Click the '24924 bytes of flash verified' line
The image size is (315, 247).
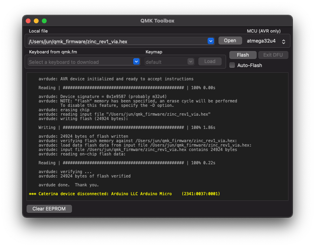(x=84, y=176)
